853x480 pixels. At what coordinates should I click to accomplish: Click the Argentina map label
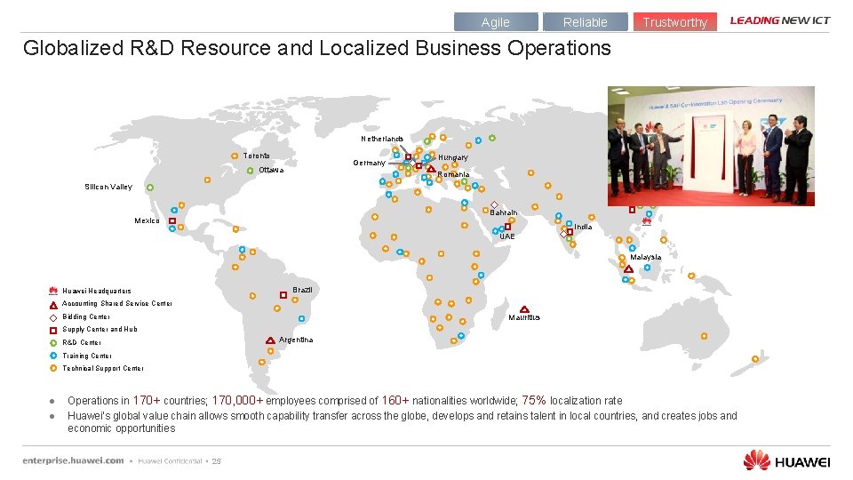296,340
